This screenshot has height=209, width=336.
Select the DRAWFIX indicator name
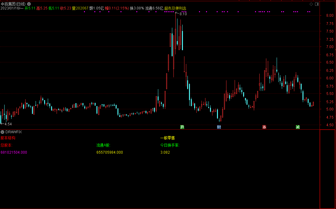(x=14, y=132)
